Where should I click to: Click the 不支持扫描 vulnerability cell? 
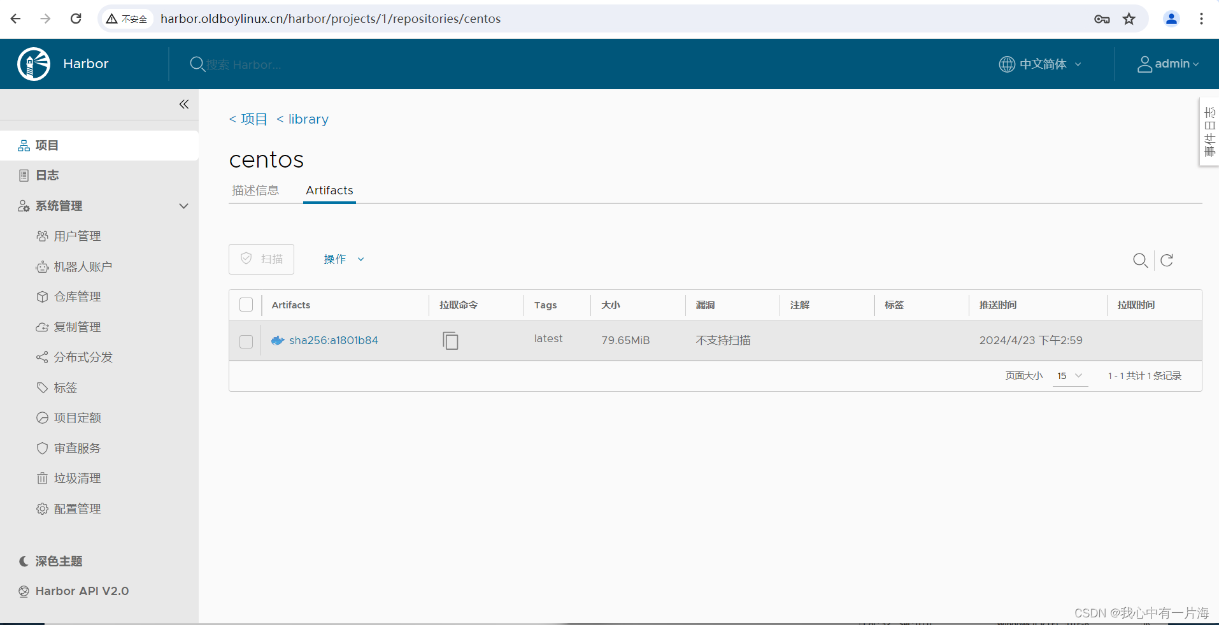723,341
